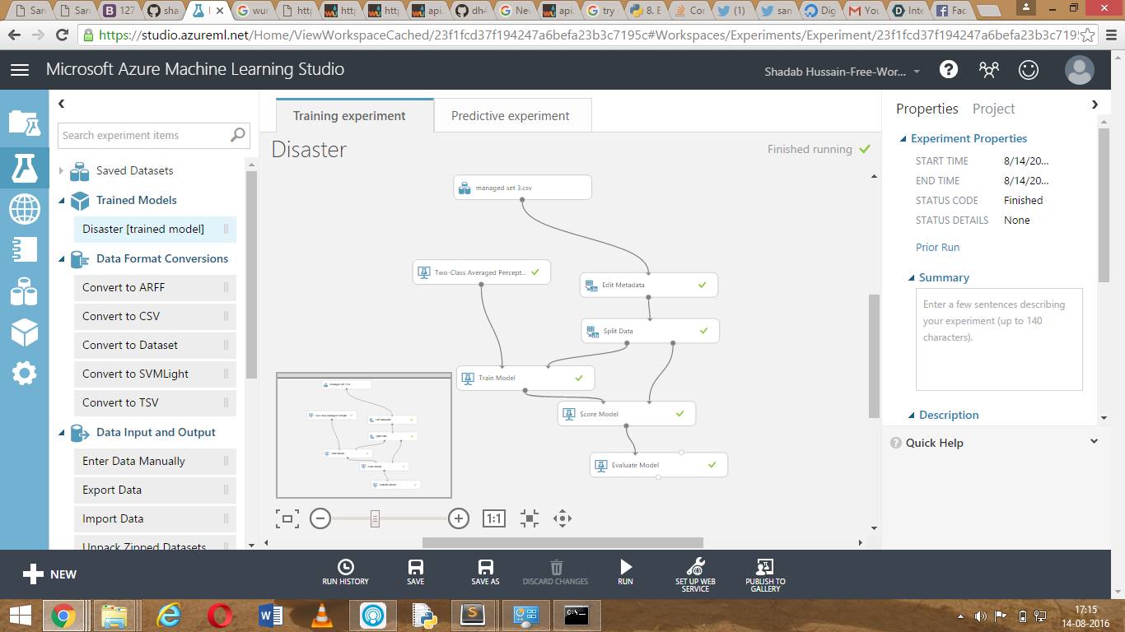Collapse the Experiment Properties section
The width and height of the screenshot is (1125, 632).
[903, 139]
